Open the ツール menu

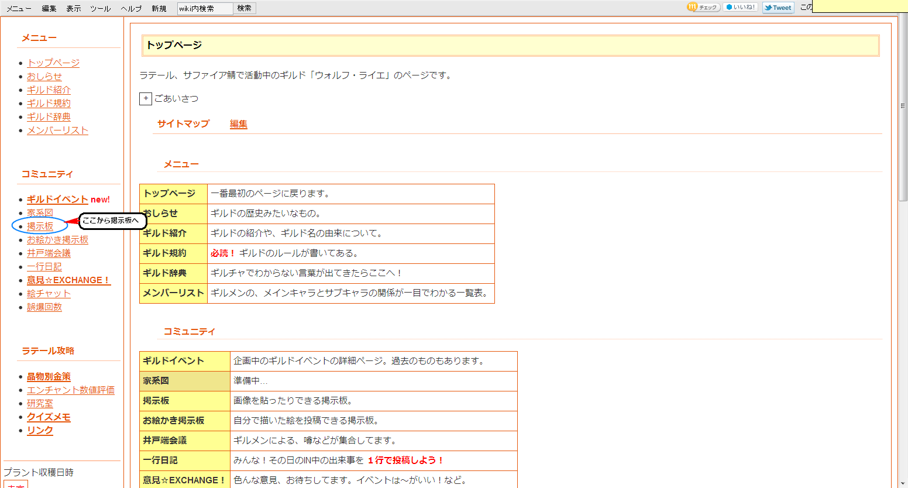click(x=100, y=8)
